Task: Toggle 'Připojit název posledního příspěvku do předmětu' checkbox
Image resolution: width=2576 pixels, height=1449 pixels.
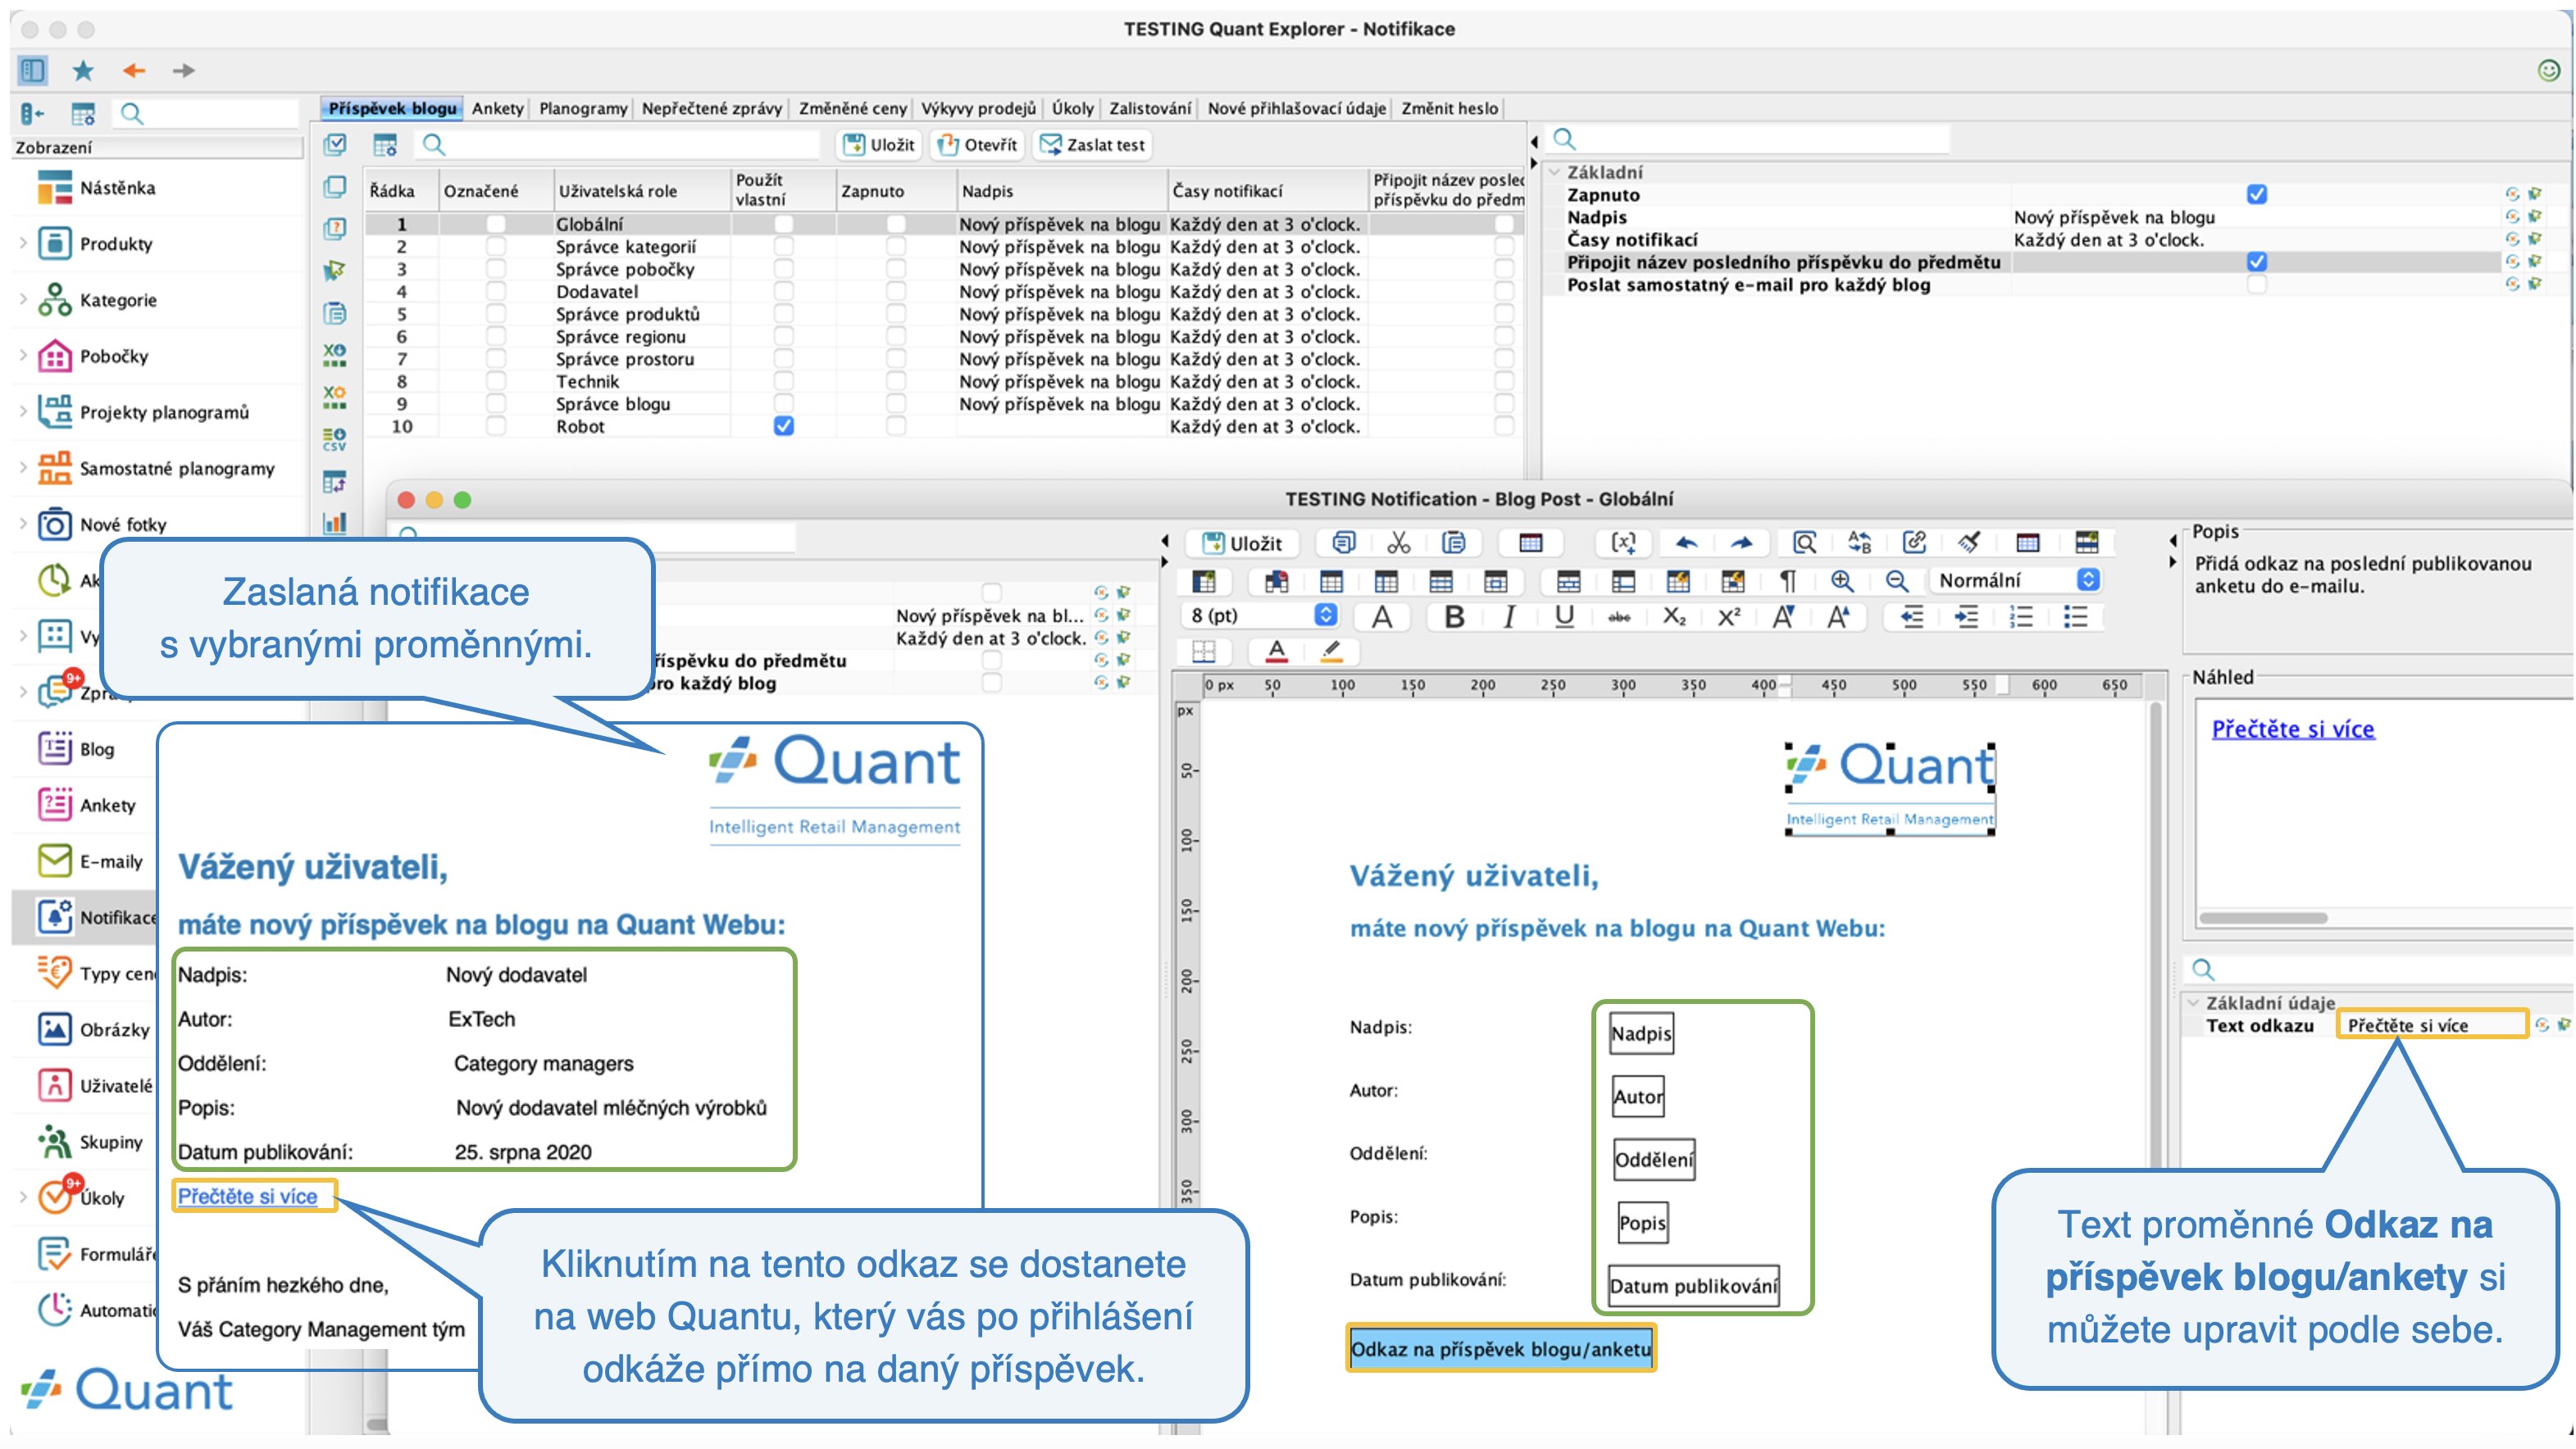Action: [x=2256, y=261]
